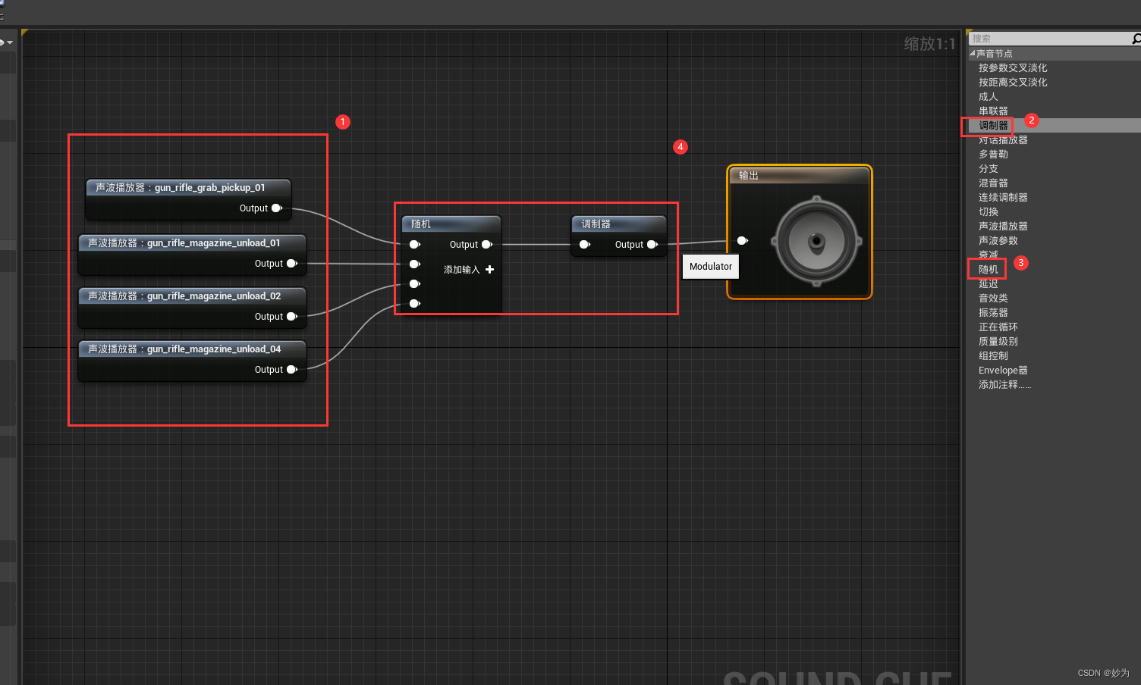Click the third input pin of 随机 node
Viewport: 1141px width, 685px height.
pyautogui.click(x=415, y=284)
